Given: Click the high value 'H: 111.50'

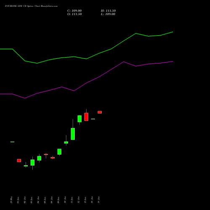Looking at the screenshot, I should click(x=108, y=11).
